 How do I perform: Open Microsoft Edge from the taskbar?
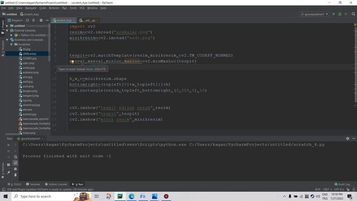click(132, 196)
